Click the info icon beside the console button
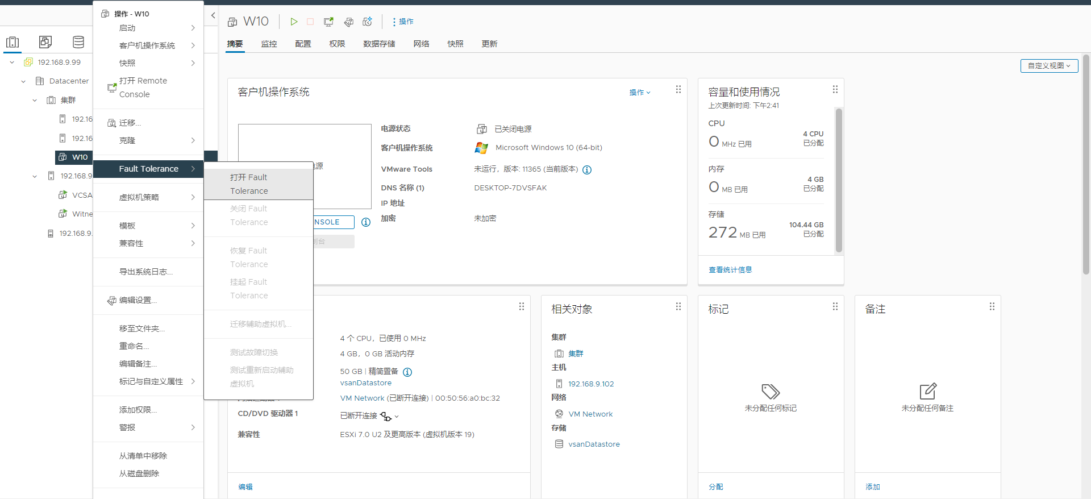The width and height of the screenshot is (1091, 499). pos(366,222)
